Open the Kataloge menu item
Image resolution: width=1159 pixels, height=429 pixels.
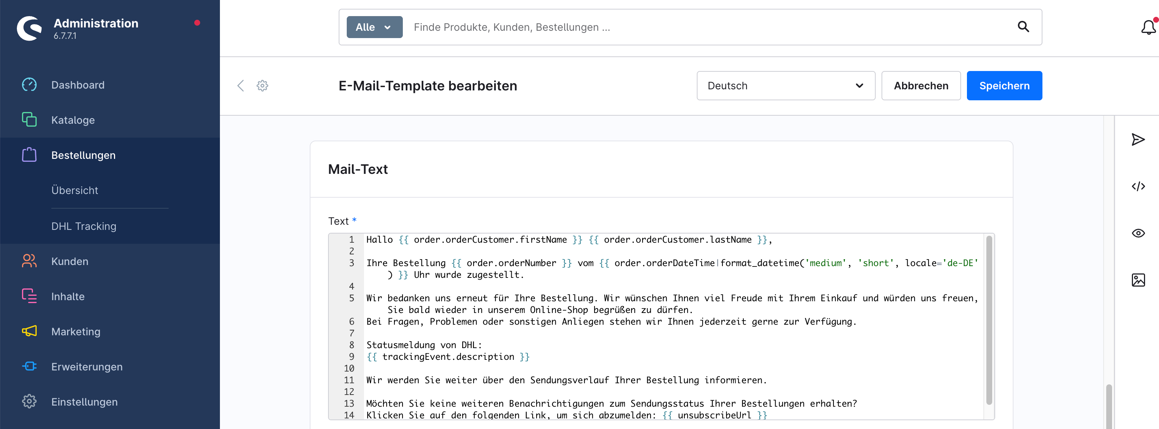point(73,120)
